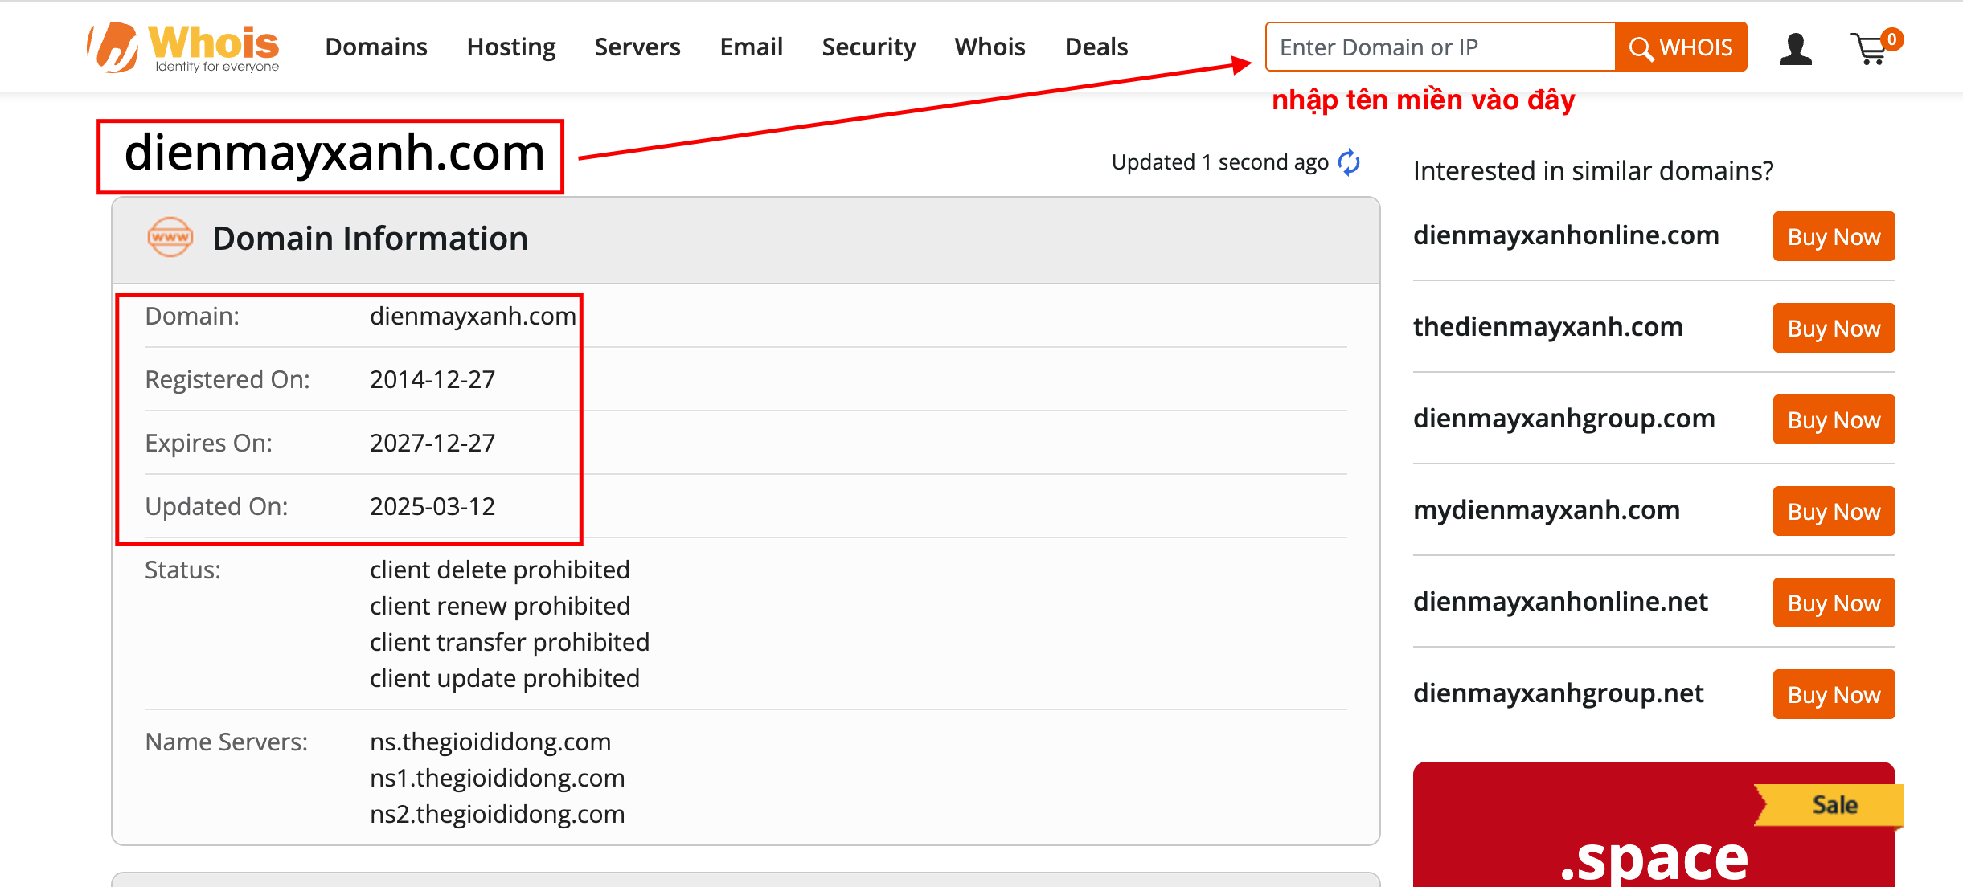Click status client transfer prohibited
This screenshot has width=1963, height=887.
[x=510, y=642]
